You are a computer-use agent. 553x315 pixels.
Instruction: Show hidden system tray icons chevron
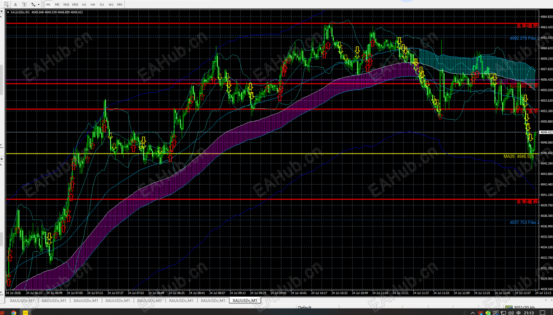pos(473,313)
